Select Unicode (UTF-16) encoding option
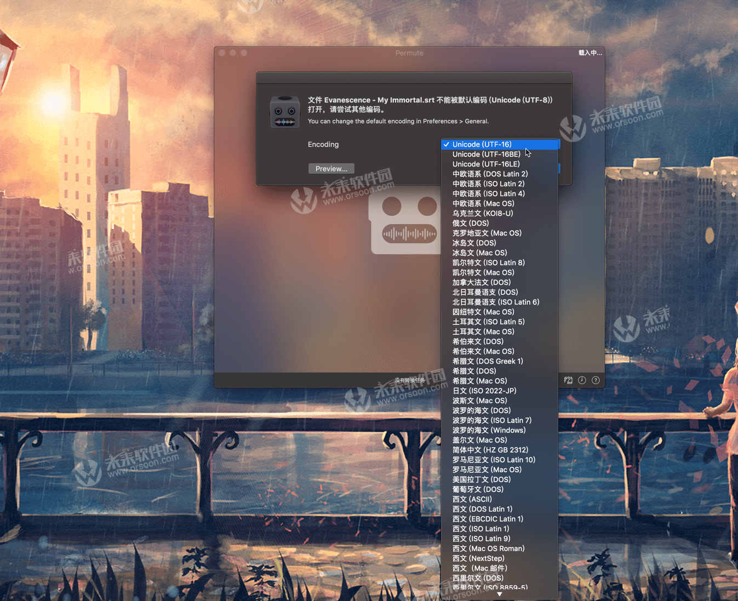Screen dimensions: 738x601 point(500,145)
